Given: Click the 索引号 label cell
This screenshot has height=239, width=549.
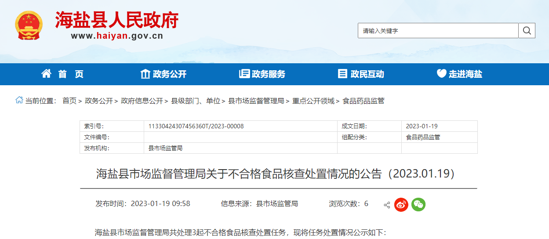Looking at the screenshot, I should tap(112, 126).
